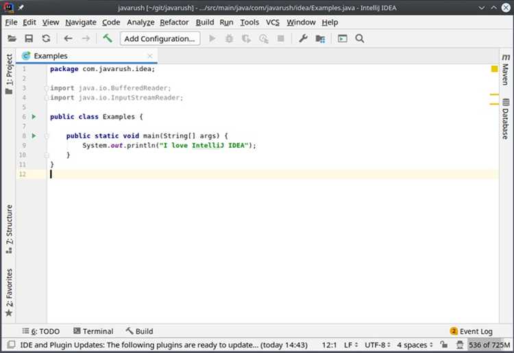Click the Profiler run icon

(x=264, y=38)
